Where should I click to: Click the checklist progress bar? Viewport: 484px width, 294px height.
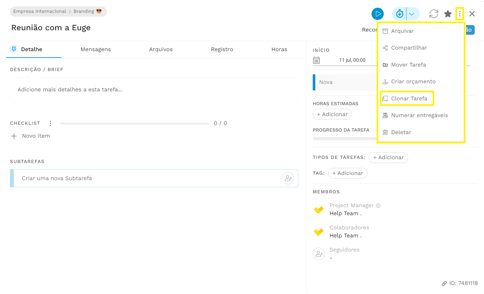point(135,124)
